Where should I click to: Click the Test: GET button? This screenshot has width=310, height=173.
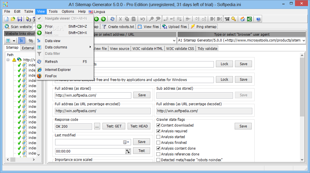click(x=114, y=126)
